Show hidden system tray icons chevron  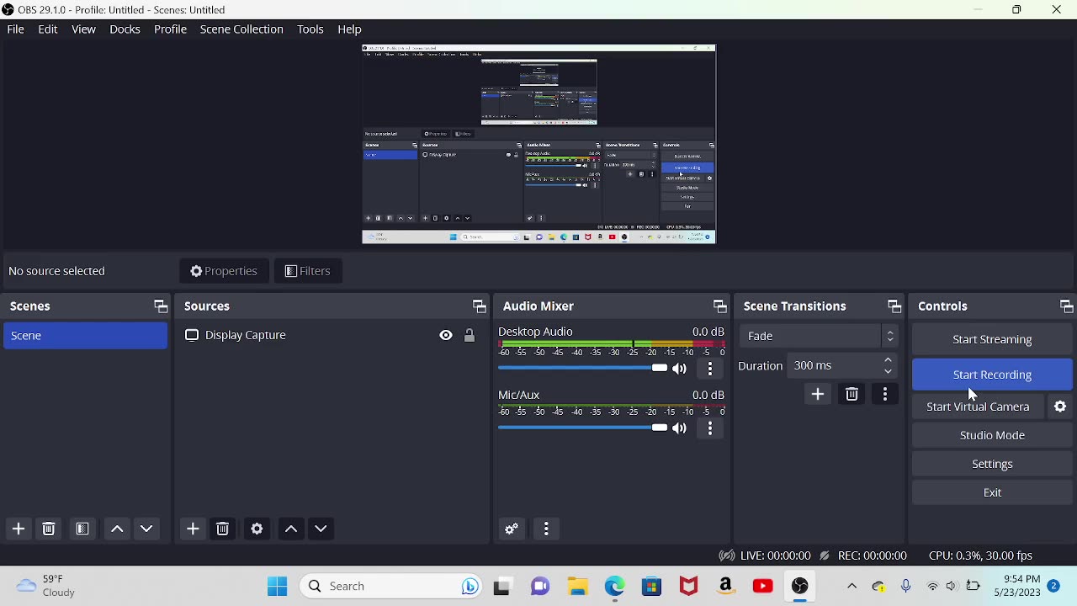pyautogui.click(x=852, y=586)
